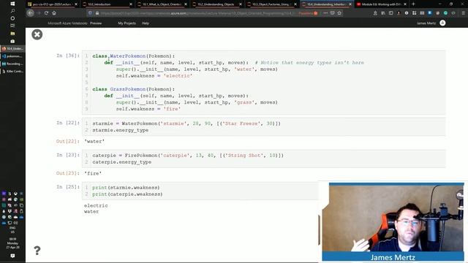Open the Windows notification center
Screen dimensions: 468x263
pyautogui.click(x=12, y=256)
